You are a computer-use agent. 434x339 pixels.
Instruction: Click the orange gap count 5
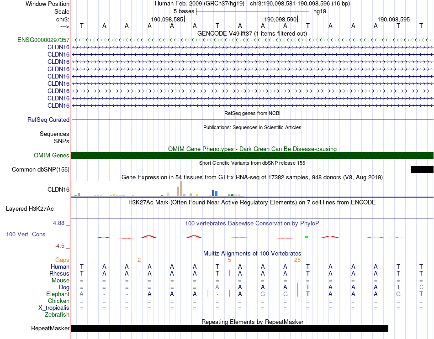pos(229,260)
